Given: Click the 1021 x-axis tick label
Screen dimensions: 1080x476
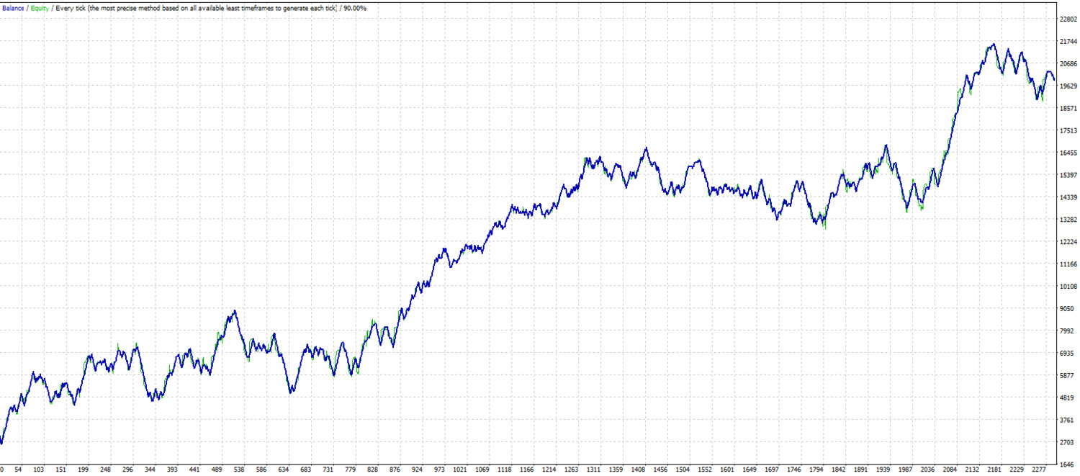Looking at the screenshot, I should [x=460, y=470].
